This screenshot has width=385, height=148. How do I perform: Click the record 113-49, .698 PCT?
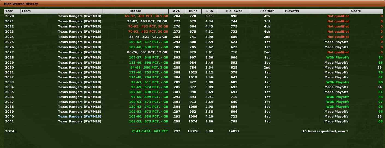pos(149,63)
